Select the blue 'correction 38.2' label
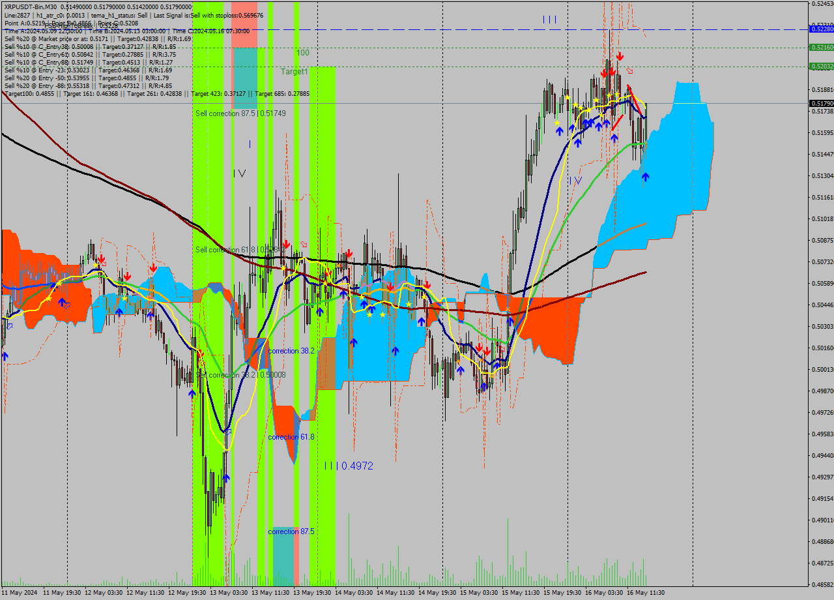Screen dimensions: 834x600 pyautogui.click(x=291, y=351)
